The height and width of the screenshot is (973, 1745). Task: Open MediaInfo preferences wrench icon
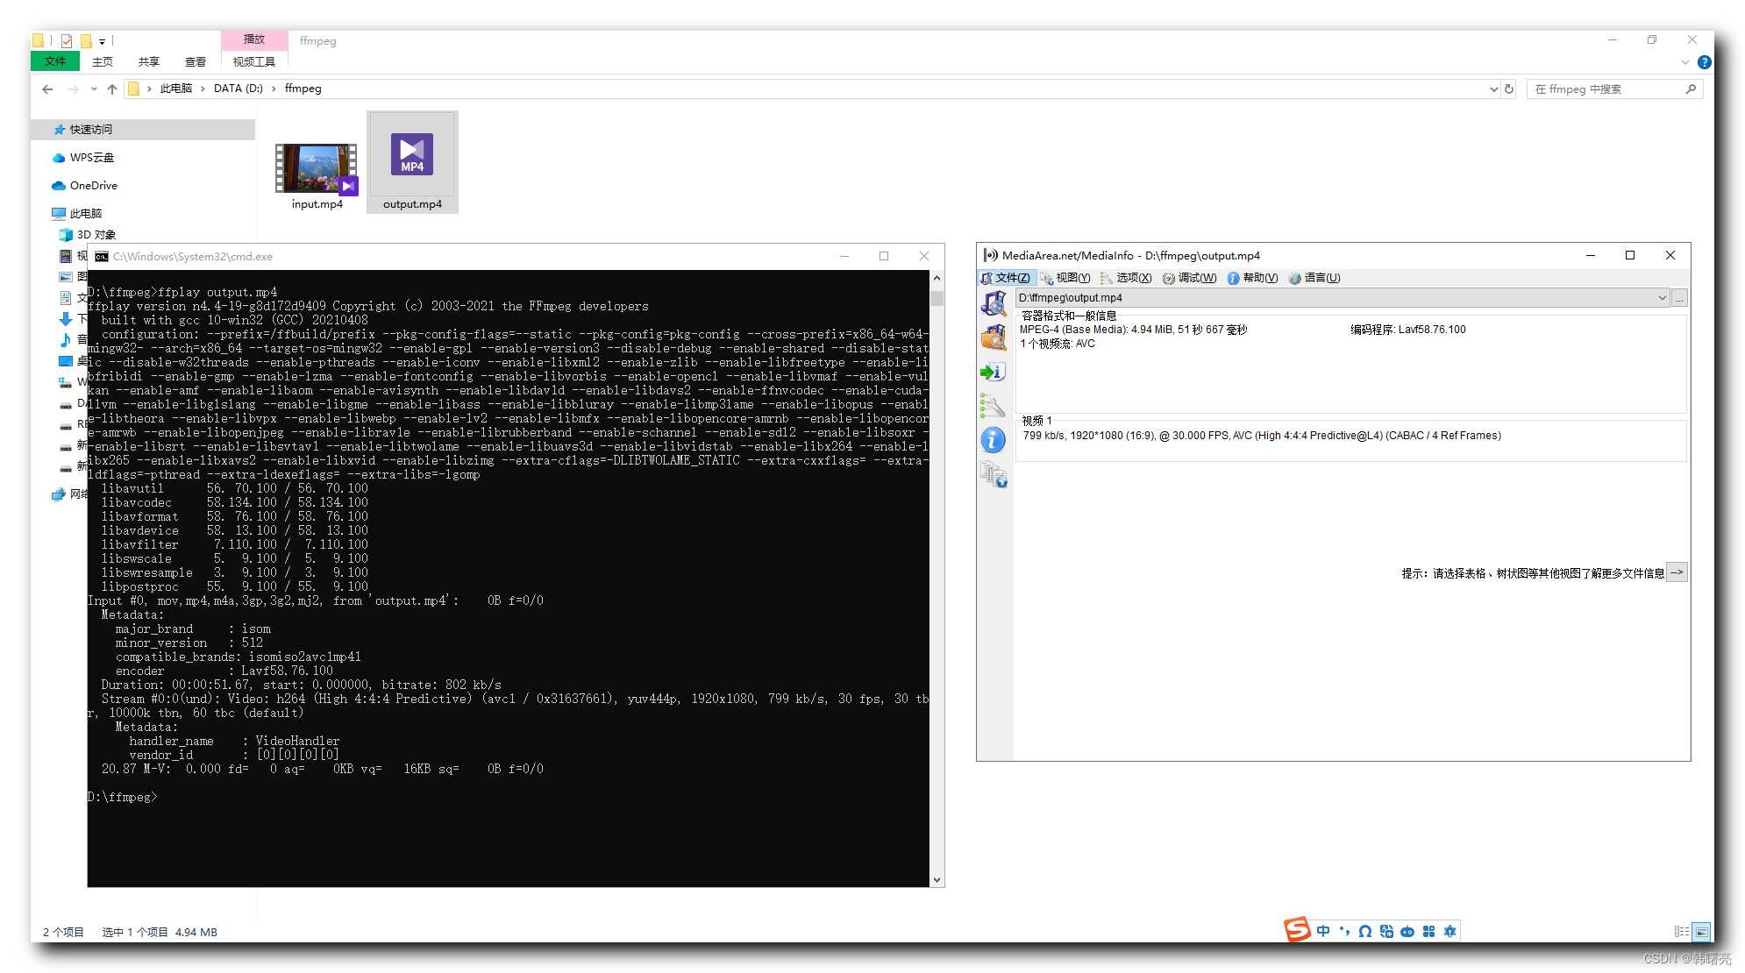tap(992, 405)
